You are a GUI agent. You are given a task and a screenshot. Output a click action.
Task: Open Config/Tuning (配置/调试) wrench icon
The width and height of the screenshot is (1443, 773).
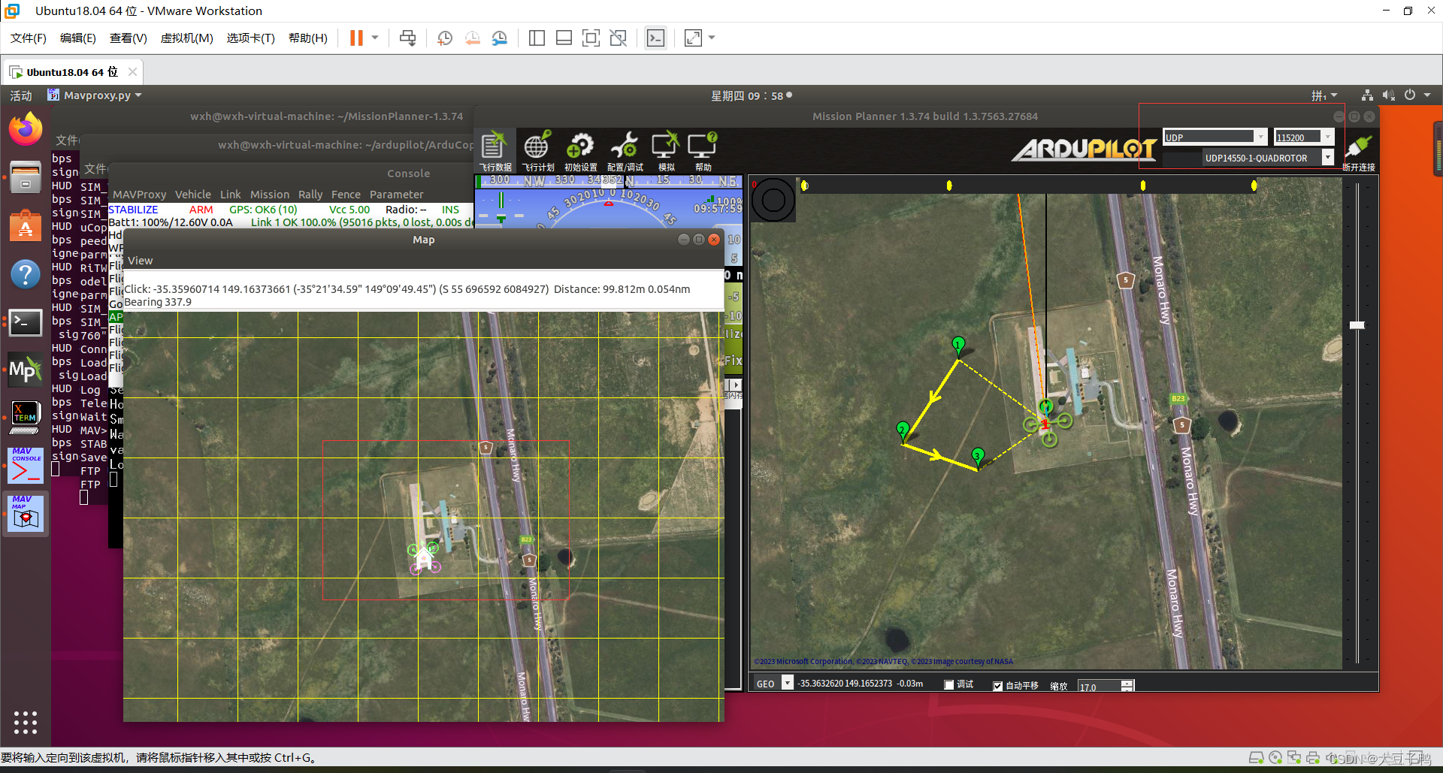pyautogui.click(x=625, y=151)
